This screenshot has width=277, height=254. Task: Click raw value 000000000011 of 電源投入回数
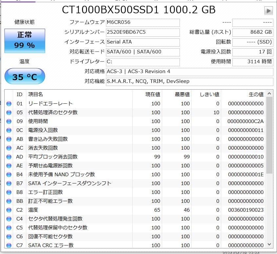(246, 130)
